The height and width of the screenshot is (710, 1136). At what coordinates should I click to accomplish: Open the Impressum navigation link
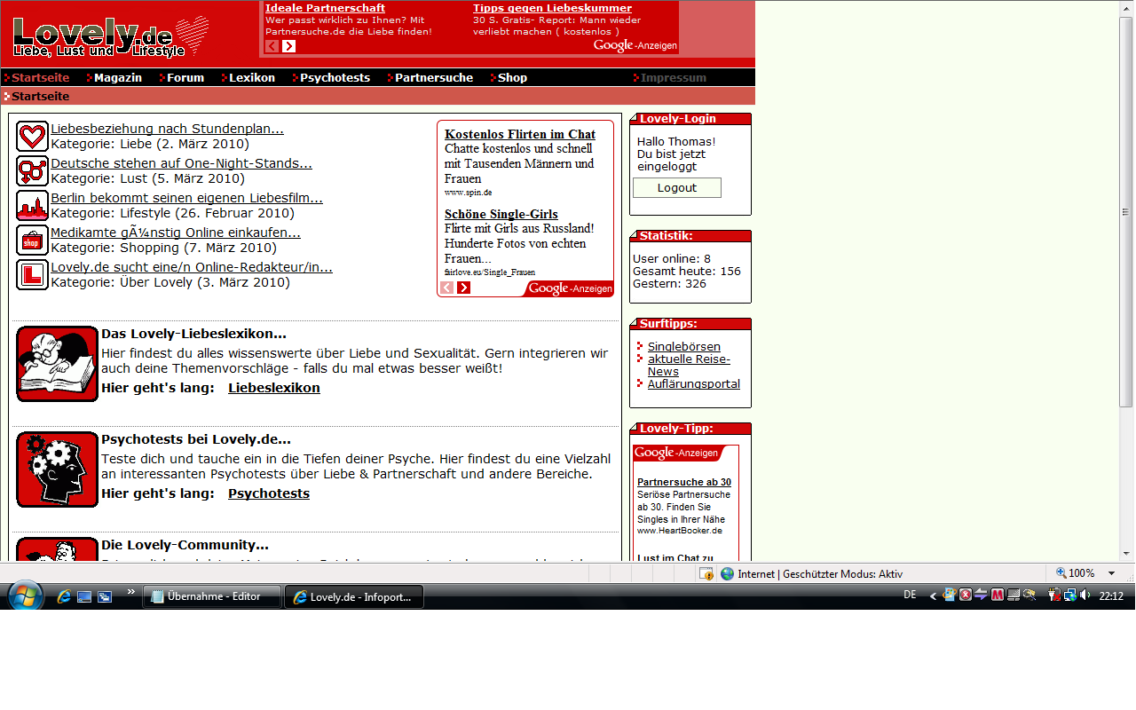(674, 77)
